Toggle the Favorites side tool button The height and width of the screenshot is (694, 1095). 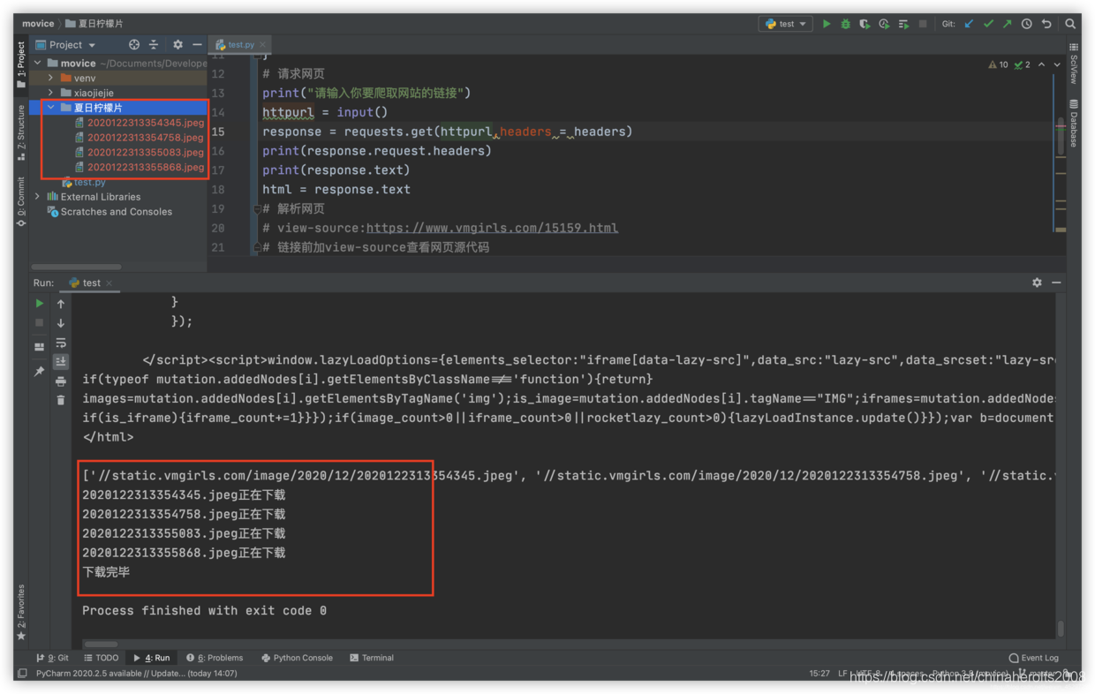tap(21, 613)
